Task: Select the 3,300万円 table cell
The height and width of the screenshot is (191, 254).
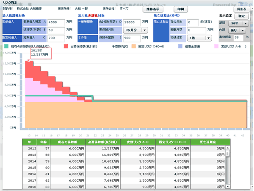Action: (138, 161)
